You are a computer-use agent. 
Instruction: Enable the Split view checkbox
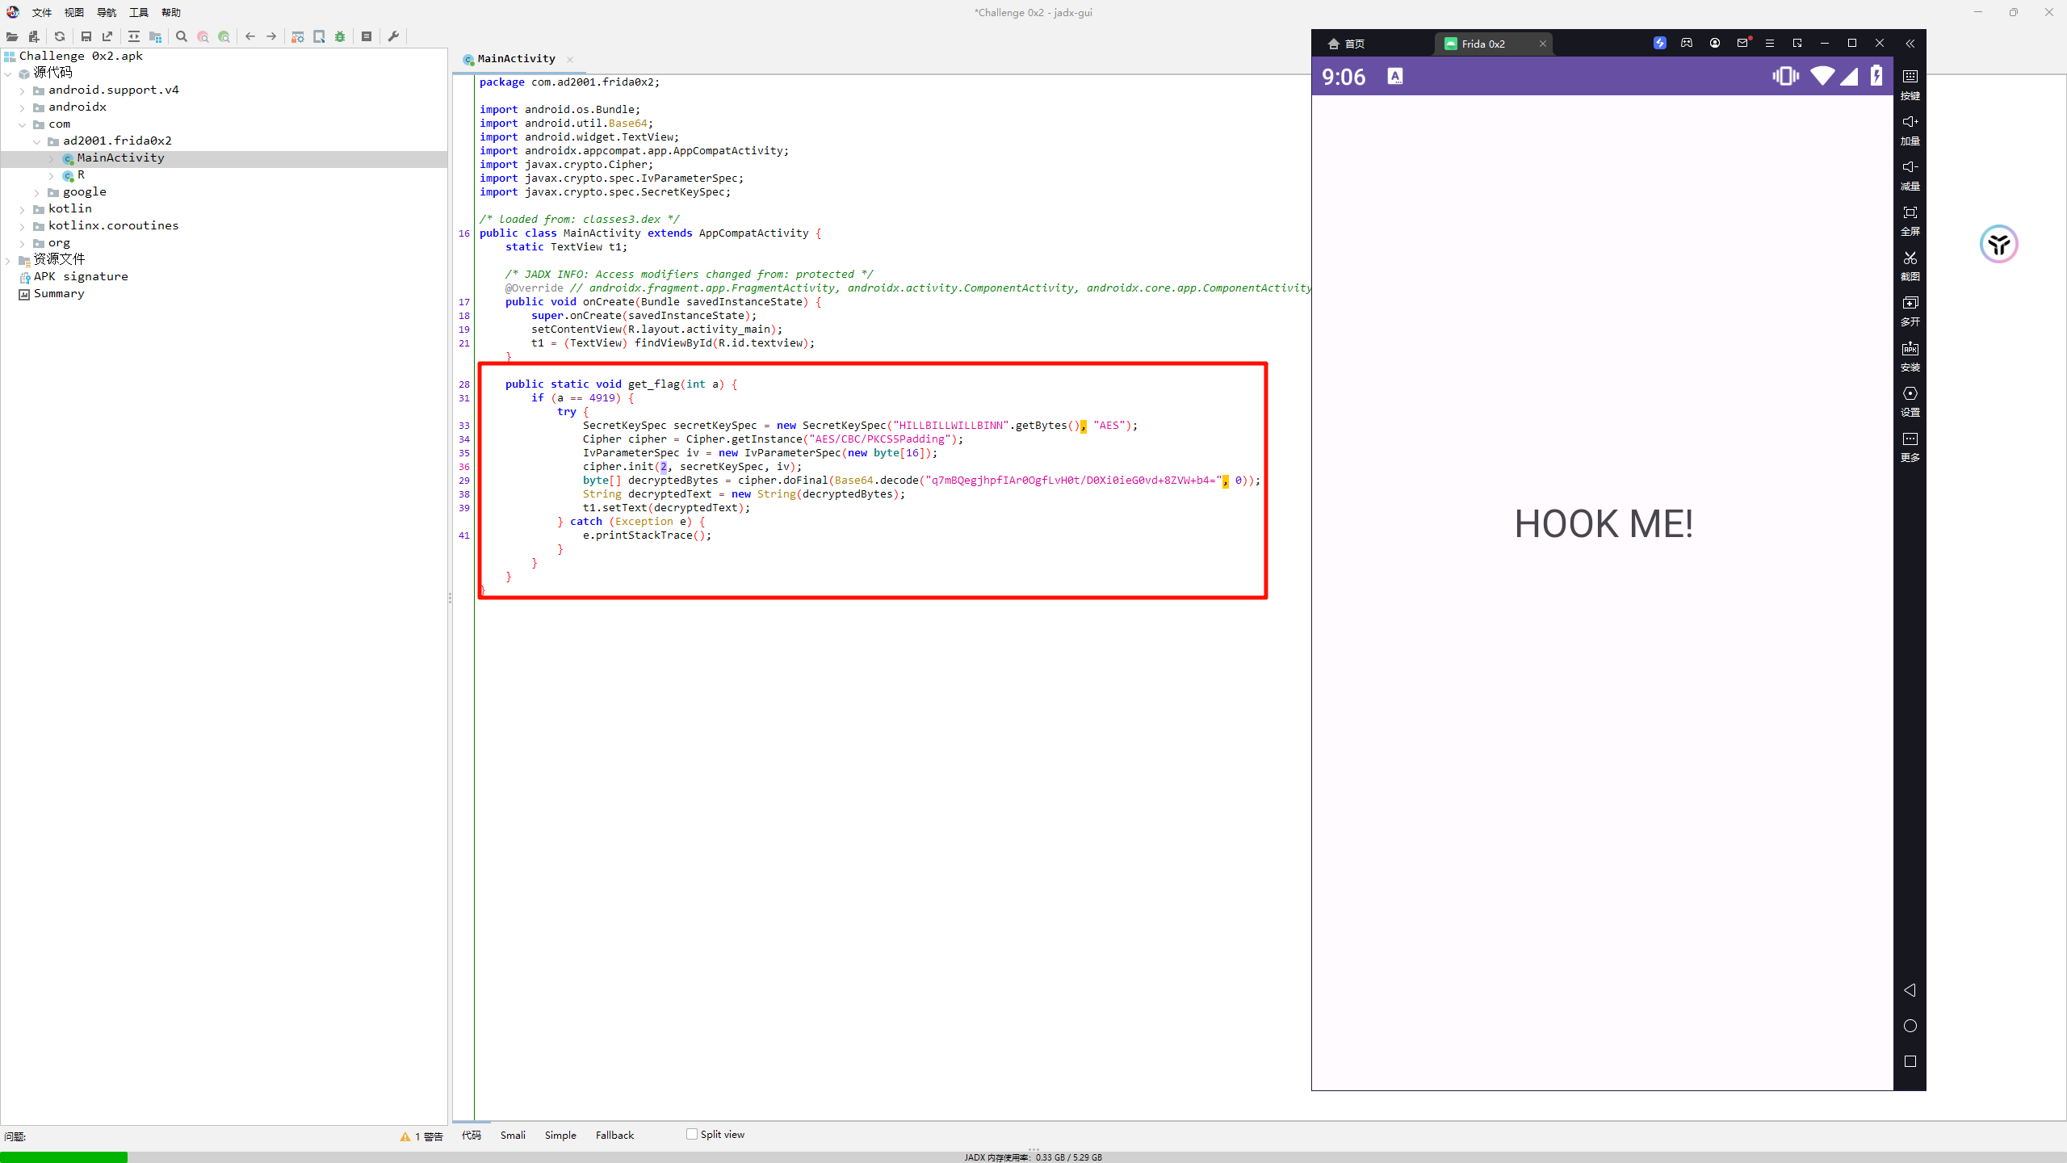(x=692, y=1134)
